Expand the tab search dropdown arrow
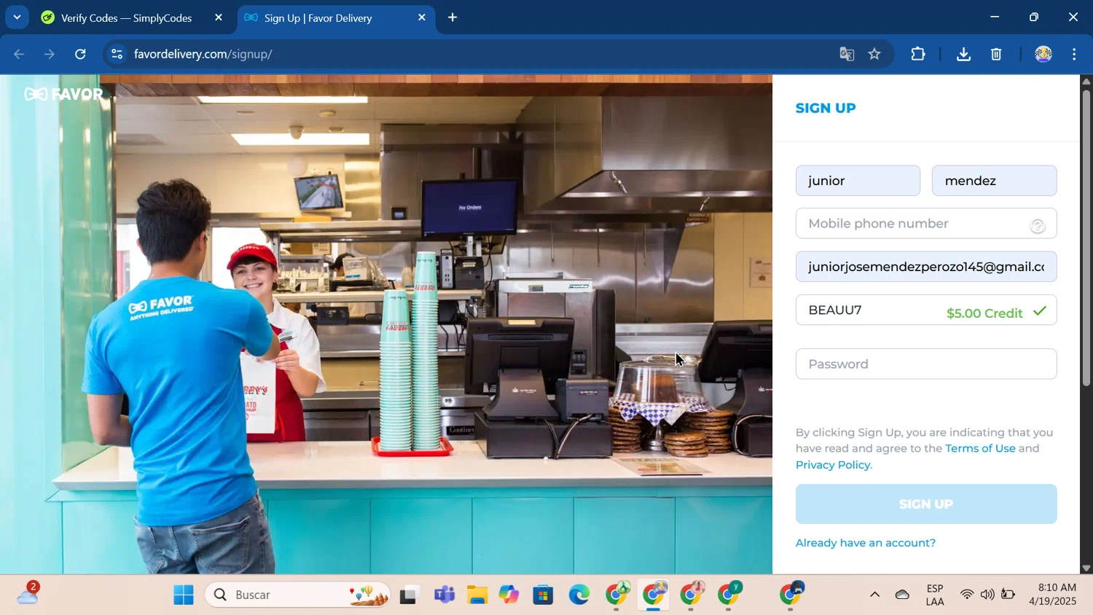 (x=17, y=17)
